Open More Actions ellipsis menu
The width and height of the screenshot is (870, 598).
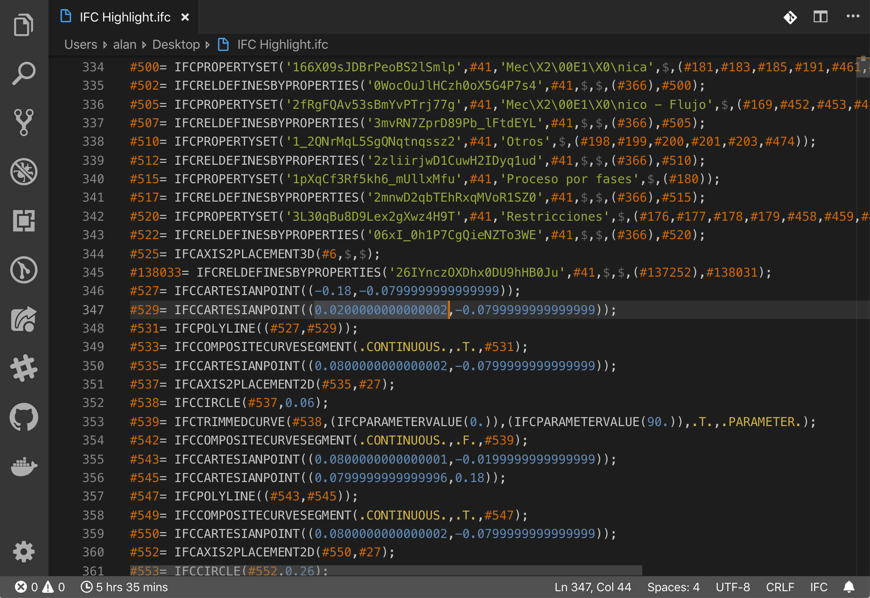click(x=853, y=16)
